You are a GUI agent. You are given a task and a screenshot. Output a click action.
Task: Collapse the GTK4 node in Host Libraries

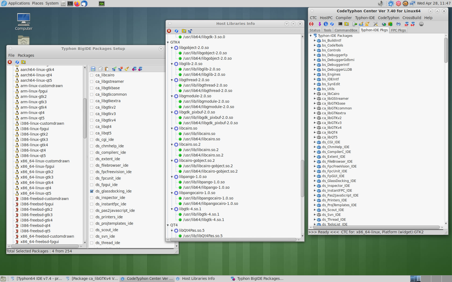click(x=168, y=42)
